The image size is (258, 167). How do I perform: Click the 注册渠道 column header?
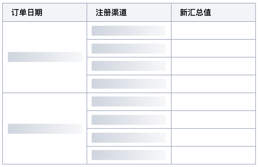111,13
